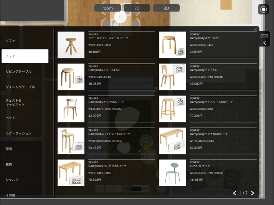Viewport: 274px width, 205px height.
Task: Click the CarryAwayスツールE60 product name
Action: (104, 70)
